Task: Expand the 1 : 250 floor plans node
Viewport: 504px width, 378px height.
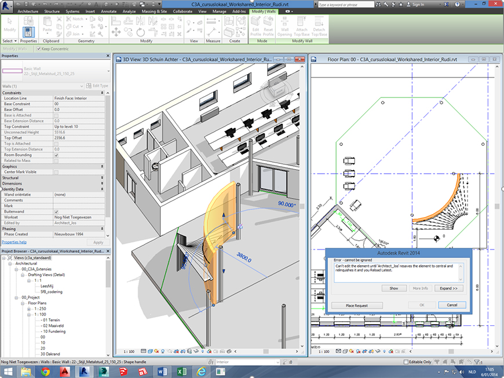Action: 29,309
